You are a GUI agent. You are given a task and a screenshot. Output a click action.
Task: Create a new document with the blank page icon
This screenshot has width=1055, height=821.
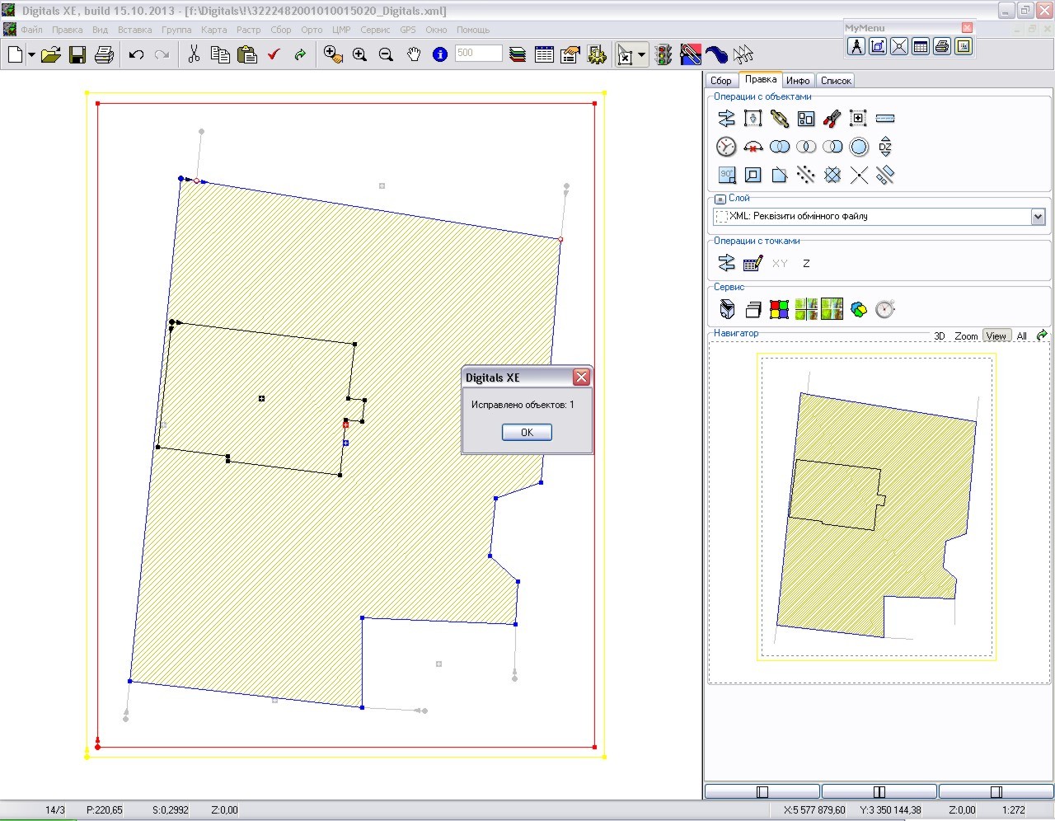(15, 54)
